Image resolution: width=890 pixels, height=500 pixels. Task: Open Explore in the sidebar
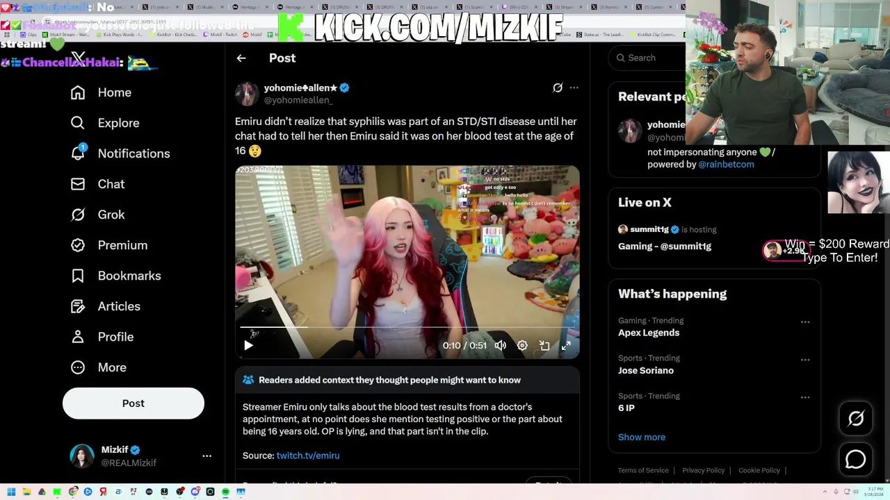106,123
